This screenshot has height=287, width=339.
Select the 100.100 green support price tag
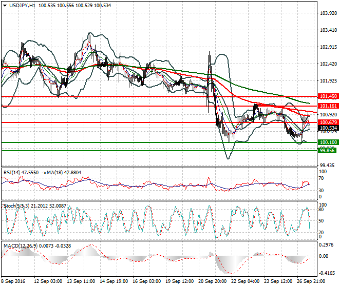pyautogui.click(x=328, y=142)
